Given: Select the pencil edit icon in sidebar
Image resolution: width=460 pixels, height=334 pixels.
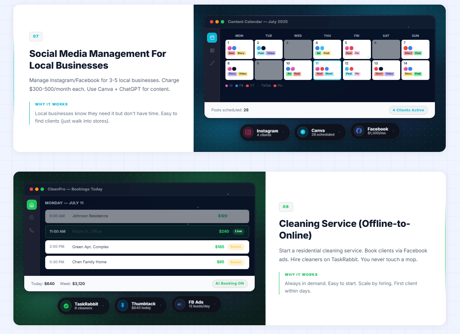Looking at the screenshot, I should coord(212,63).
